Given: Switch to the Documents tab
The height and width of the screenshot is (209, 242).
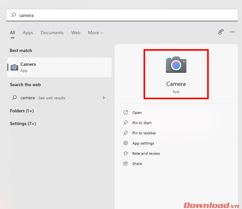Looking at the screenshot, I should [x=52, y=33].
